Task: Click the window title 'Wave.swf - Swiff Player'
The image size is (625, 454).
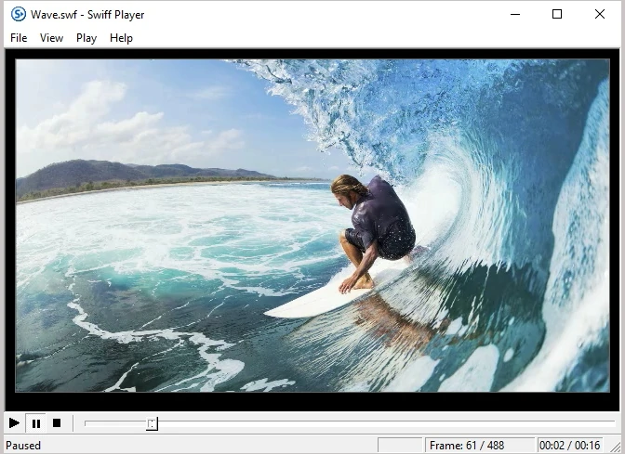Action: click(87, 15)
